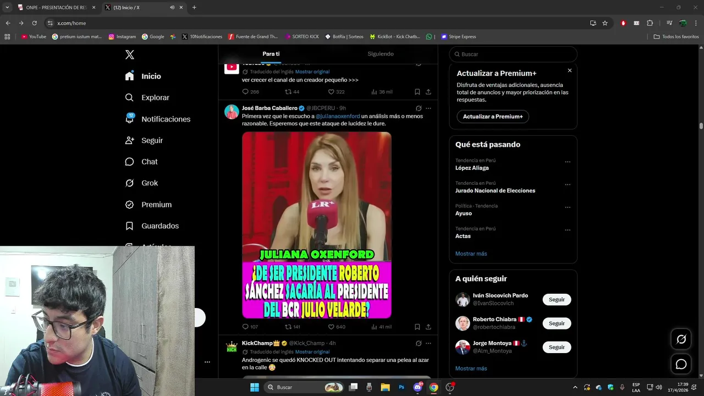Open the YouTube bookmark

(x=34, y=37)
